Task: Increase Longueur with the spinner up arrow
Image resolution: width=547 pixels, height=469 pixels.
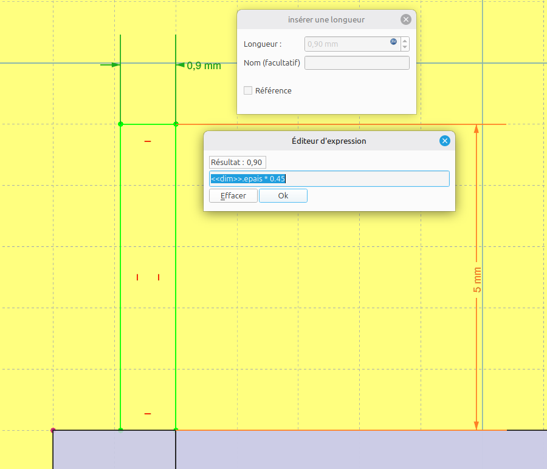Action: 405,41
